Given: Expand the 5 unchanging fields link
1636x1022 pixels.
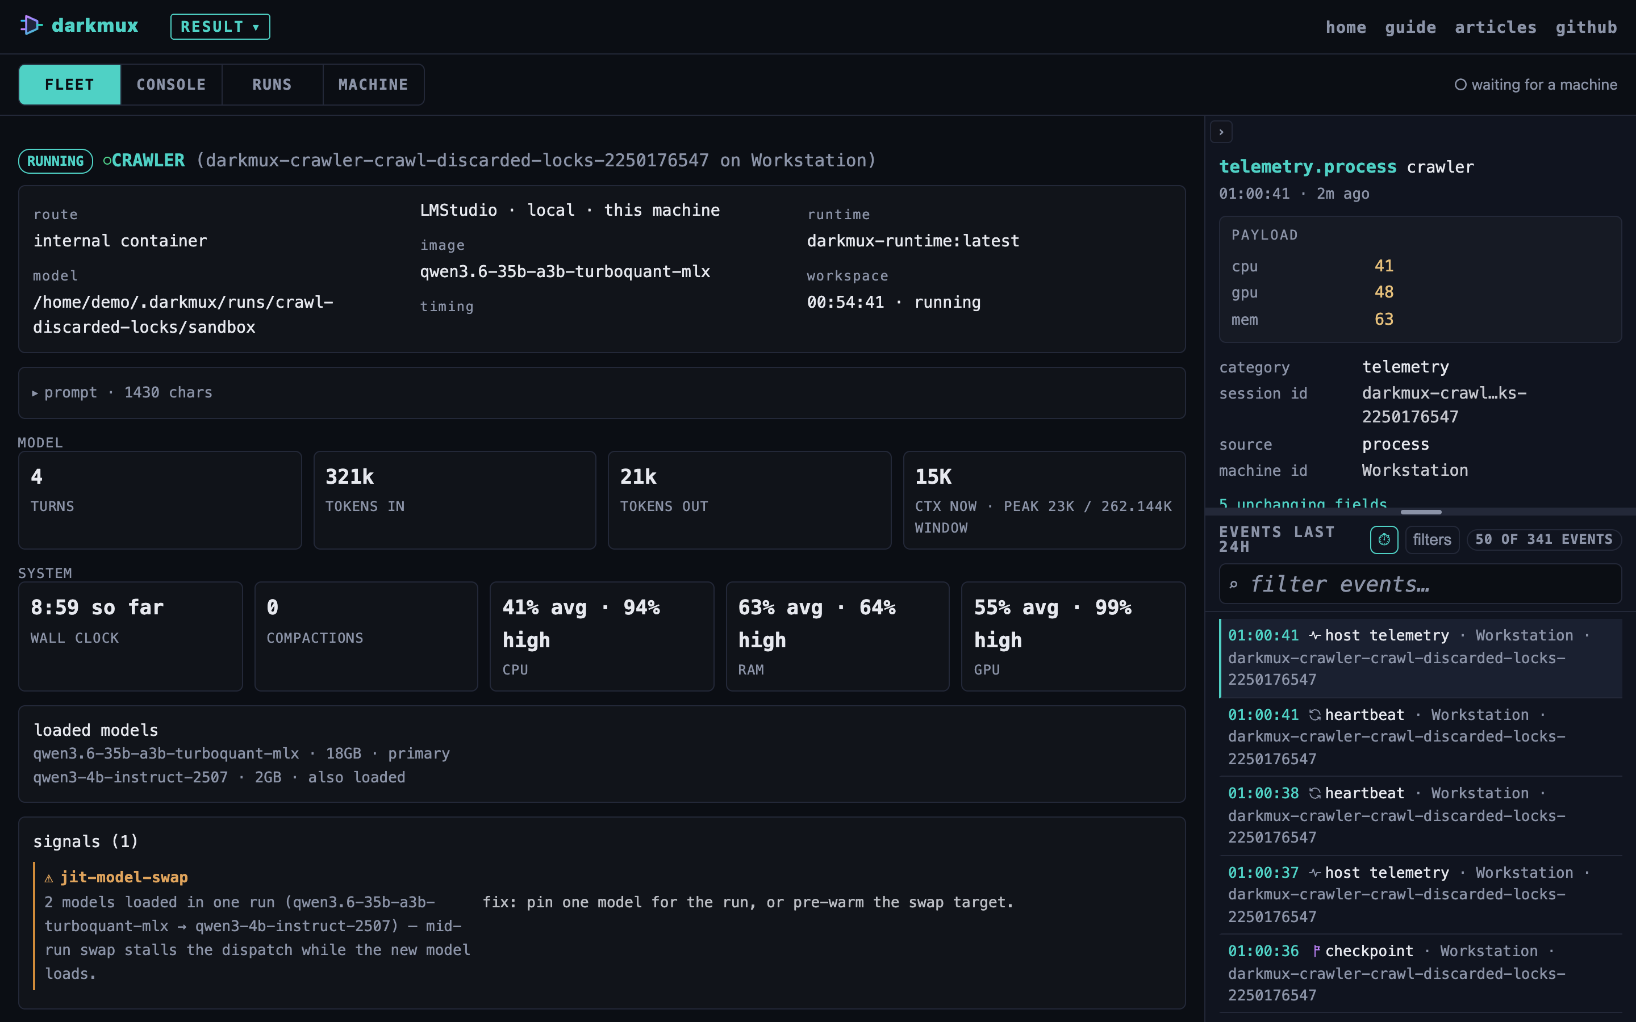Looking at the screenshot, I should tap(1302, 504).
